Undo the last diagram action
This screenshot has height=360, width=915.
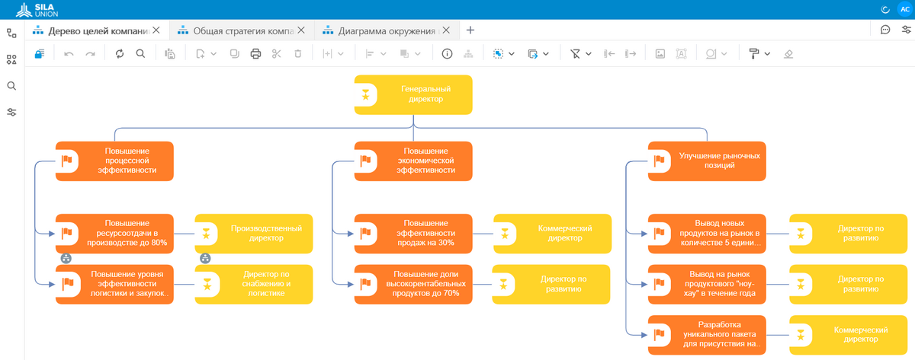[69, 53]
